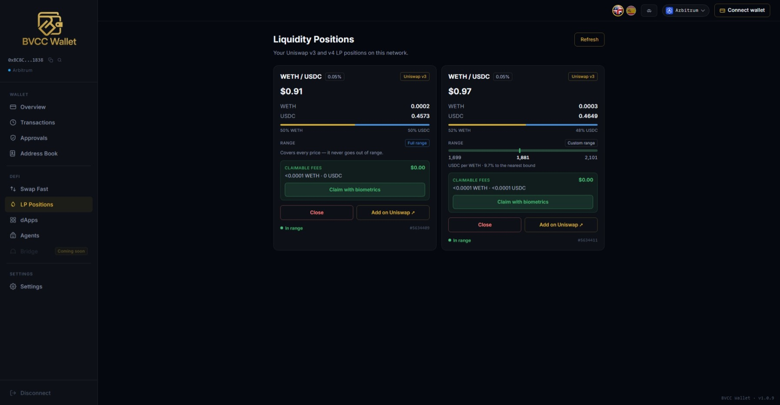Click the Full range badge
The height and width of the screenshot is (405, 780).
[417, 143]
